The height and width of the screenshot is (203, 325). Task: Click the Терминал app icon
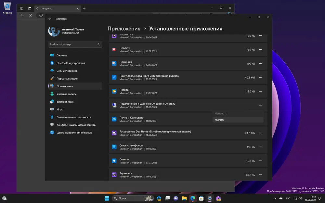114,175
